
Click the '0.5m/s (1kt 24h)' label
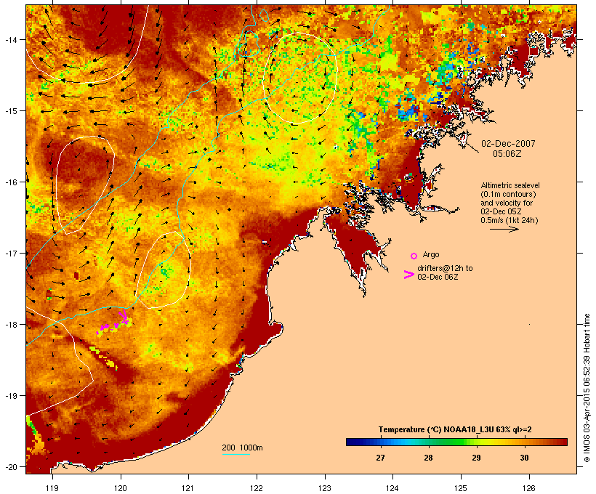coord(510,220)
